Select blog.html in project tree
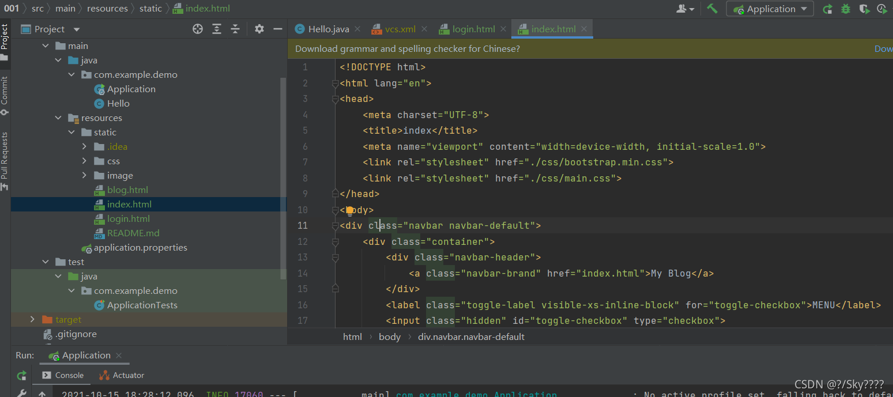The image size is (893, 397). (x=127, y=190)
